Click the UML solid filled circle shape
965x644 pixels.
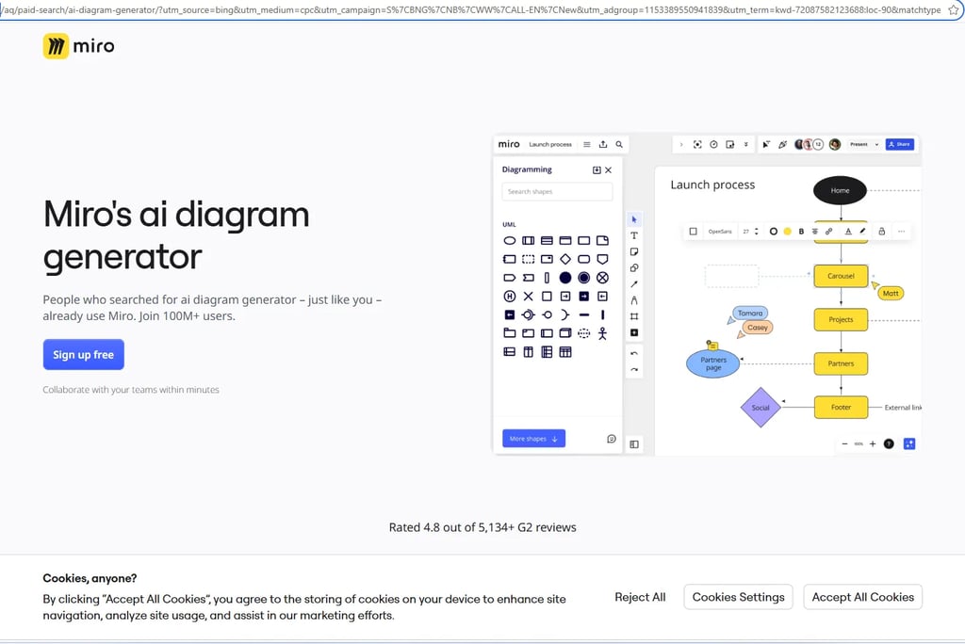tap(565, 278)
